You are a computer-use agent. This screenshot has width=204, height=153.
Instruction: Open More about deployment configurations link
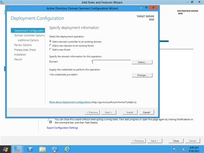point(70,102)
